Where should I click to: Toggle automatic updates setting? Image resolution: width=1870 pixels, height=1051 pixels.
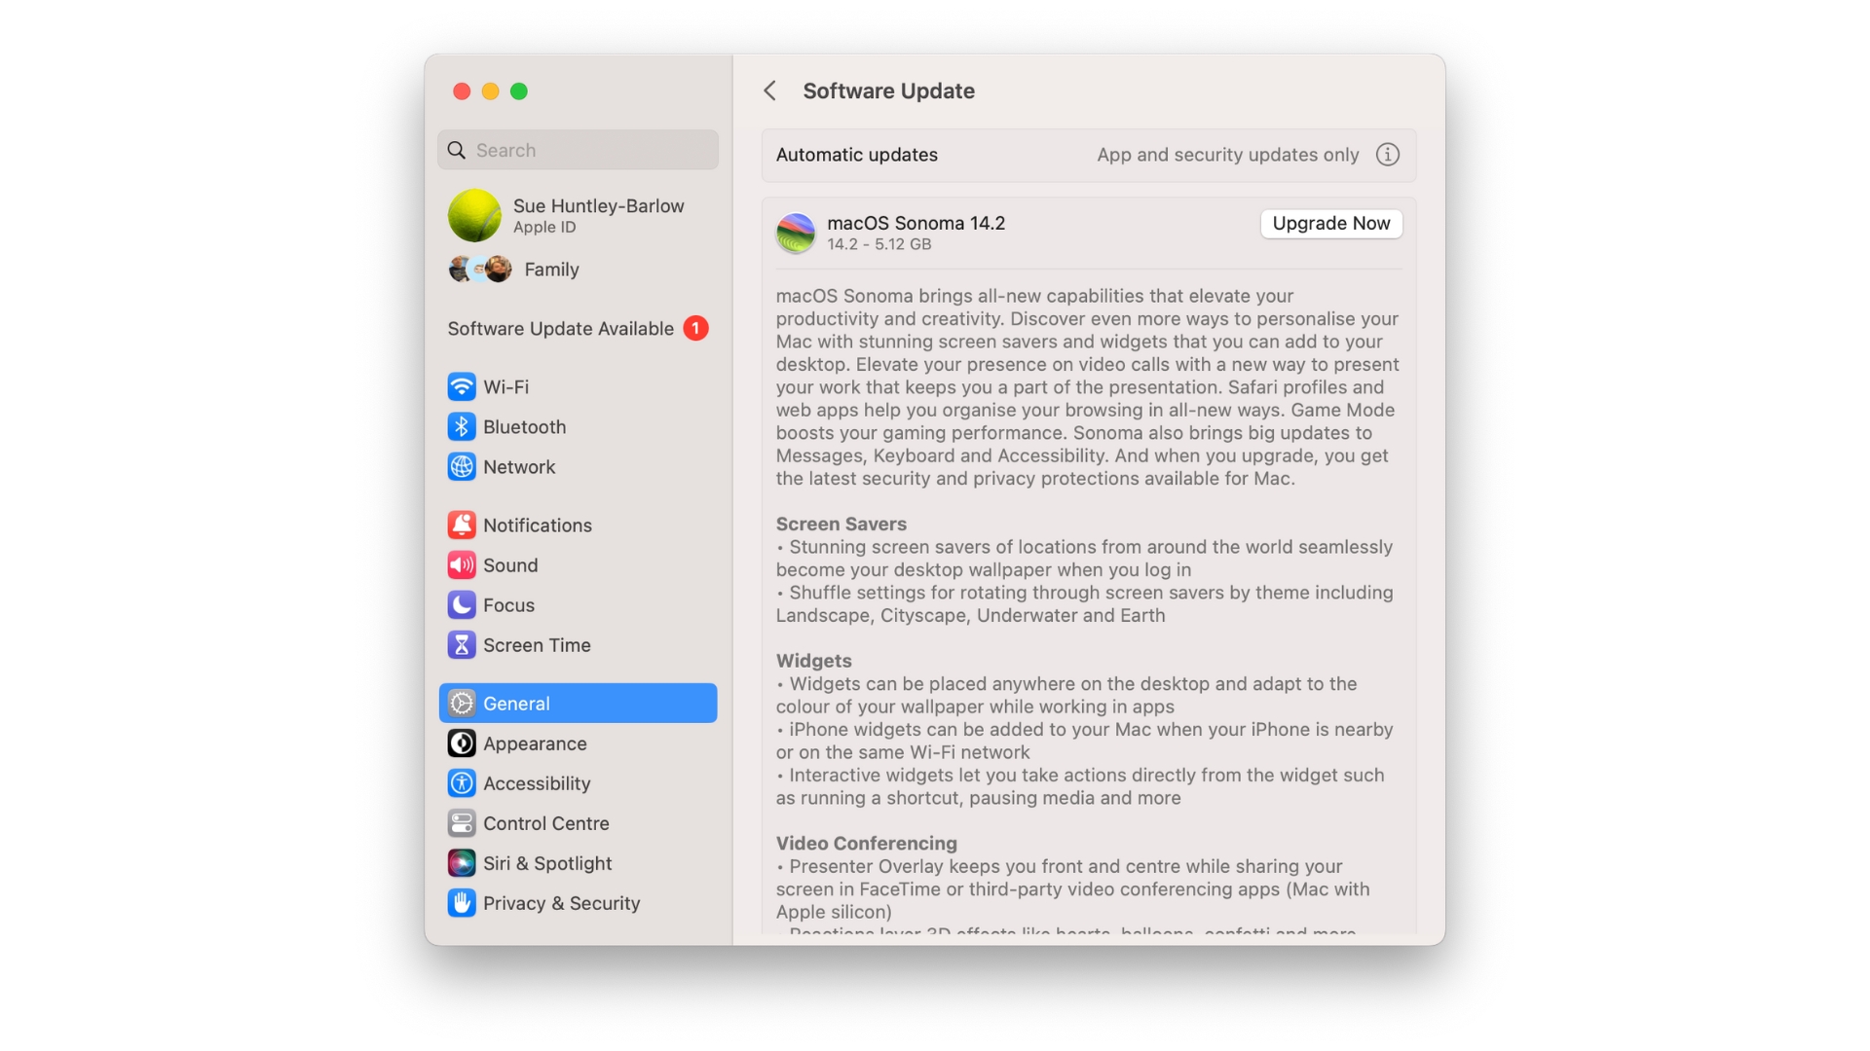click(1388, 156)
